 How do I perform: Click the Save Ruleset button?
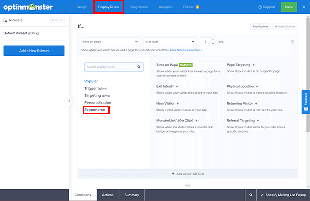pos(260,26)
